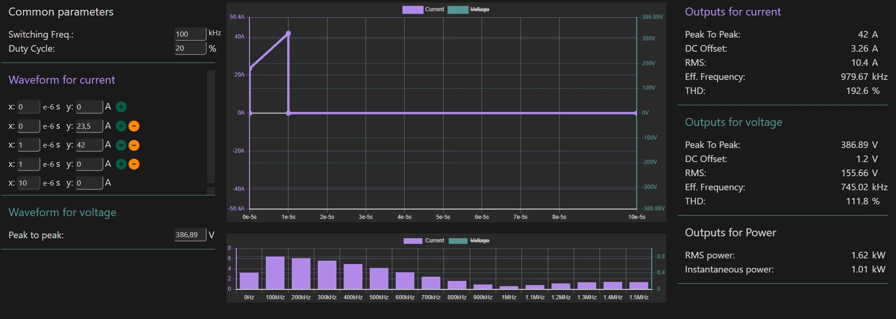This screenshot has width=896, height=319.
Task: Click the green plus on the first waveform row
Action: pos(121,107)
